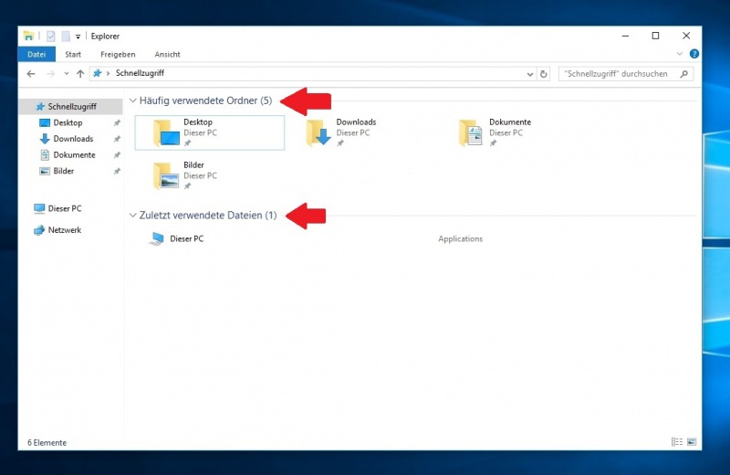Viewport: 730px width, 475px height.
Task: Refresh the Schnellzugriff view
Action: (543, 74)
